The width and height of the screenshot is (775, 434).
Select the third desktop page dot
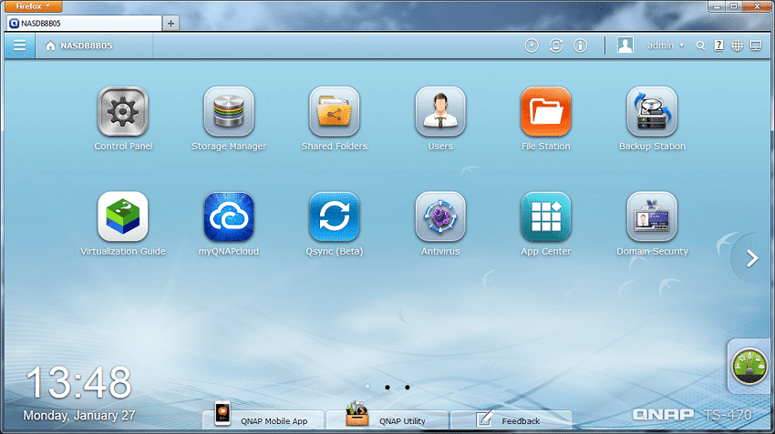[x=408, y=388]
